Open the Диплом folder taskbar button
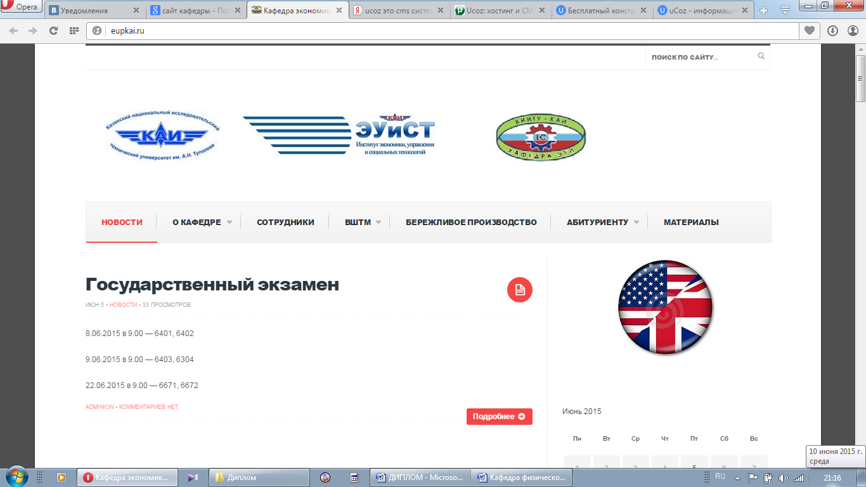This screenshot has width=866, height=487. point(260,477)
